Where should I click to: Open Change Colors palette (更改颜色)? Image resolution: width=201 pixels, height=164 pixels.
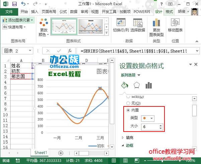pos(44,27)
